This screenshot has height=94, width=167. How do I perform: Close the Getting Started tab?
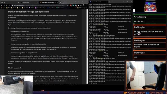(38, 2)
